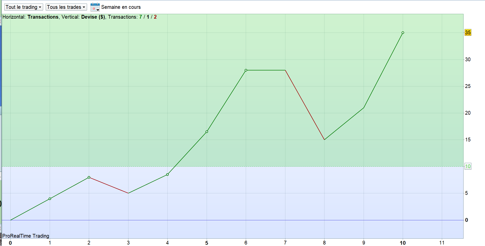
Task: Click the data point at transaction 4
Action: (167, 174)
